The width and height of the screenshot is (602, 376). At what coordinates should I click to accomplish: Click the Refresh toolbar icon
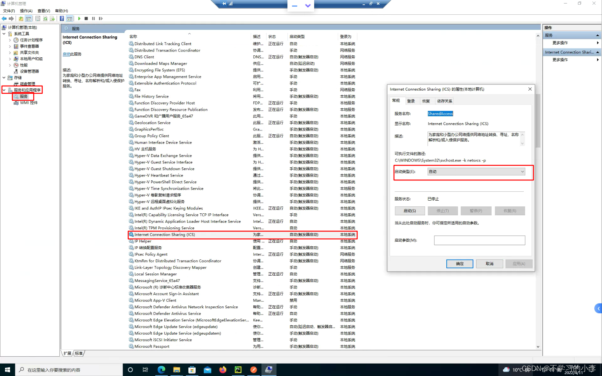(x=45, y=19)
